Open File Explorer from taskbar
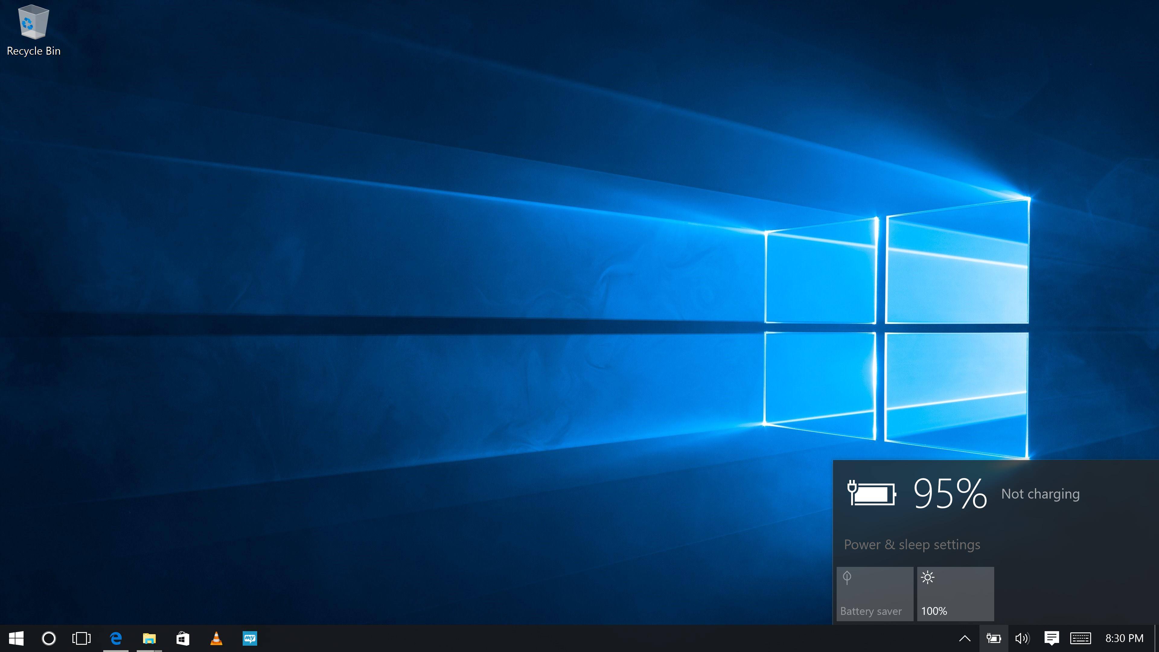 (x=149, y=638)
